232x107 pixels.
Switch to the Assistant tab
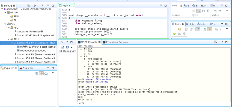point(26,68)
